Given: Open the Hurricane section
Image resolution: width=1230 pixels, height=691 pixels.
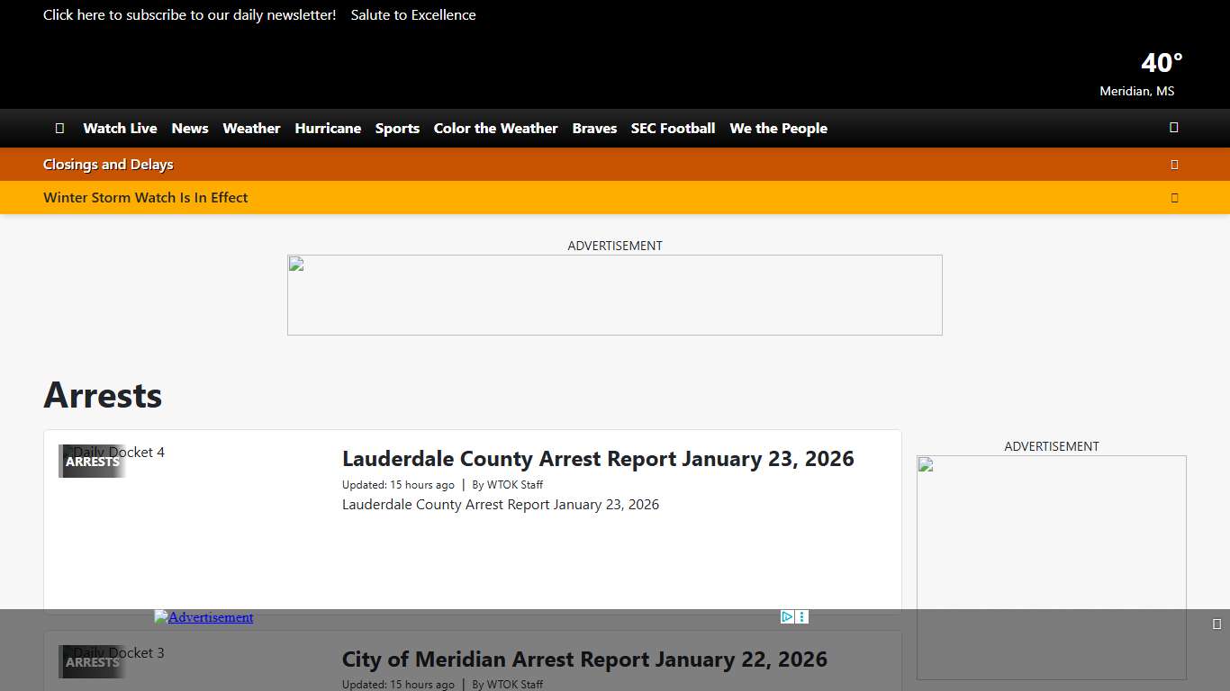Looking at the screenshot, I should tap(328, 128).
